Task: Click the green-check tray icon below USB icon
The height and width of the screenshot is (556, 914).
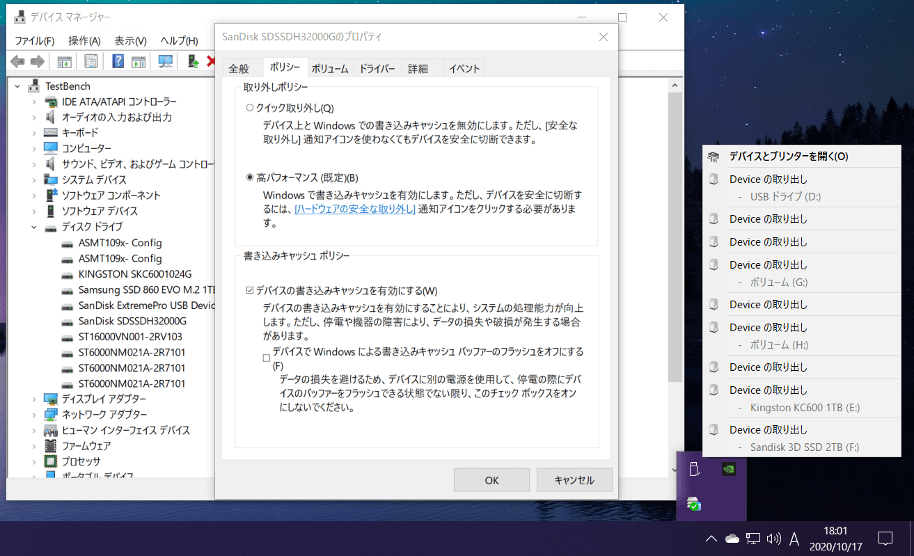Action: tap(693, 504)
